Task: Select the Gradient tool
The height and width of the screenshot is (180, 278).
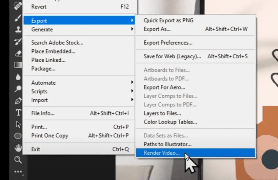Action: tap(18, 65)
